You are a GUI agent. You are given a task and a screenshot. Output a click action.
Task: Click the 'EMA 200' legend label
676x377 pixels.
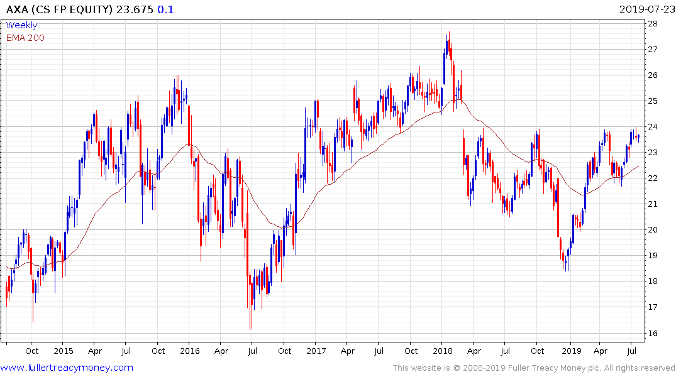(x=25, y=38)
